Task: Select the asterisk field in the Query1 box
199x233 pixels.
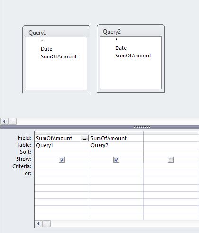Action: (x=42, y=41)
